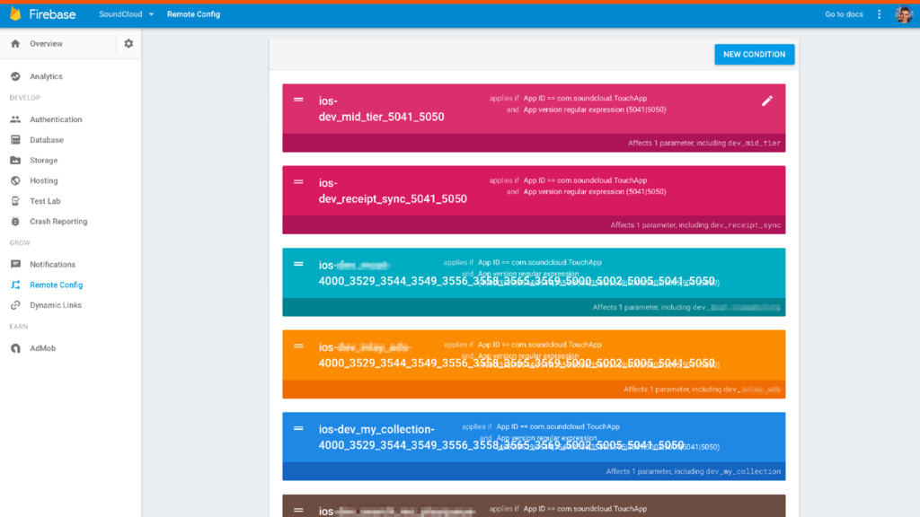
Task: Select ios-dev_receipt_sync_5041_5050 condition name
Action: (393, 191)
